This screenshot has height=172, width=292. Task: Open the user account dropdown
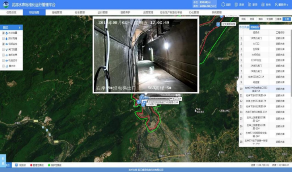point(281,5)
